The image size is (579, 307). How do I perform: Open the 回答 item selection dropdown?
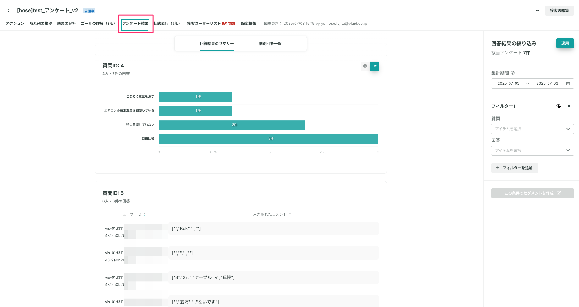click(532, 151)
